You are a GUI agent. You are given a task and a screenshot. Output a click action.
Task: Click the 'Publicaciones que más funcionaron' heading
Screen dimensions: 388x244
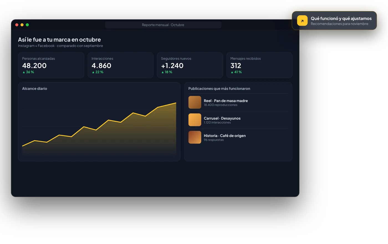(219, 88)
